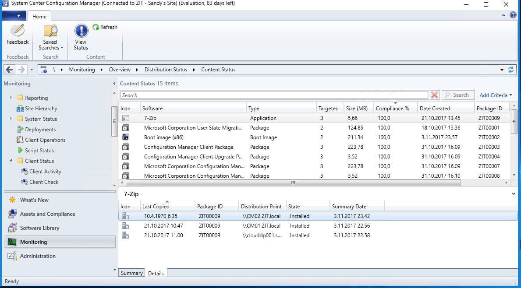Viewport: 521px width, 288px height.
Task: Click the View Status icon
Action: (81, 31)
